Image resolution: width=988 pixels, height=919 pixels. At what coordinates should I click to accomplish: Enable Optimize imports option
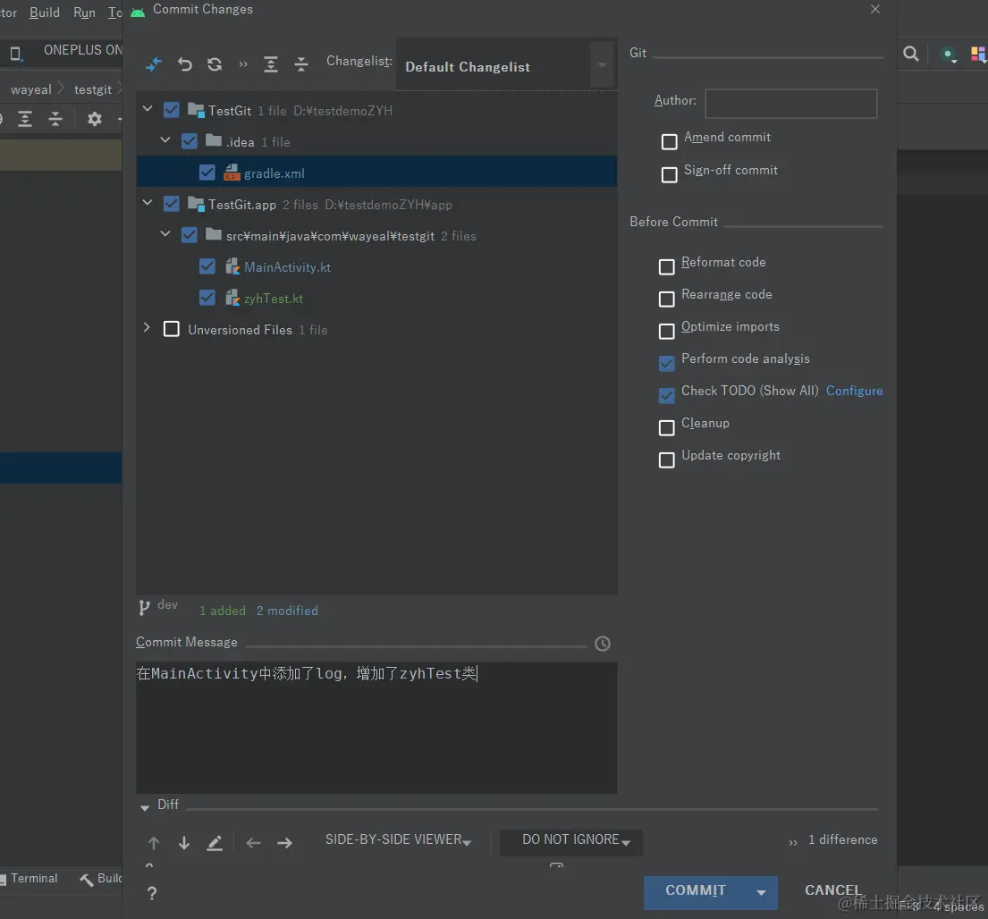tap(666, 332)
